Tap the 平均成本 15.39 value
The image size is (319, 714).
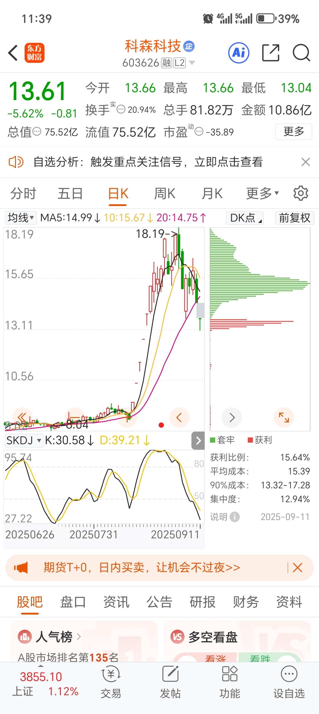(299, 471)
